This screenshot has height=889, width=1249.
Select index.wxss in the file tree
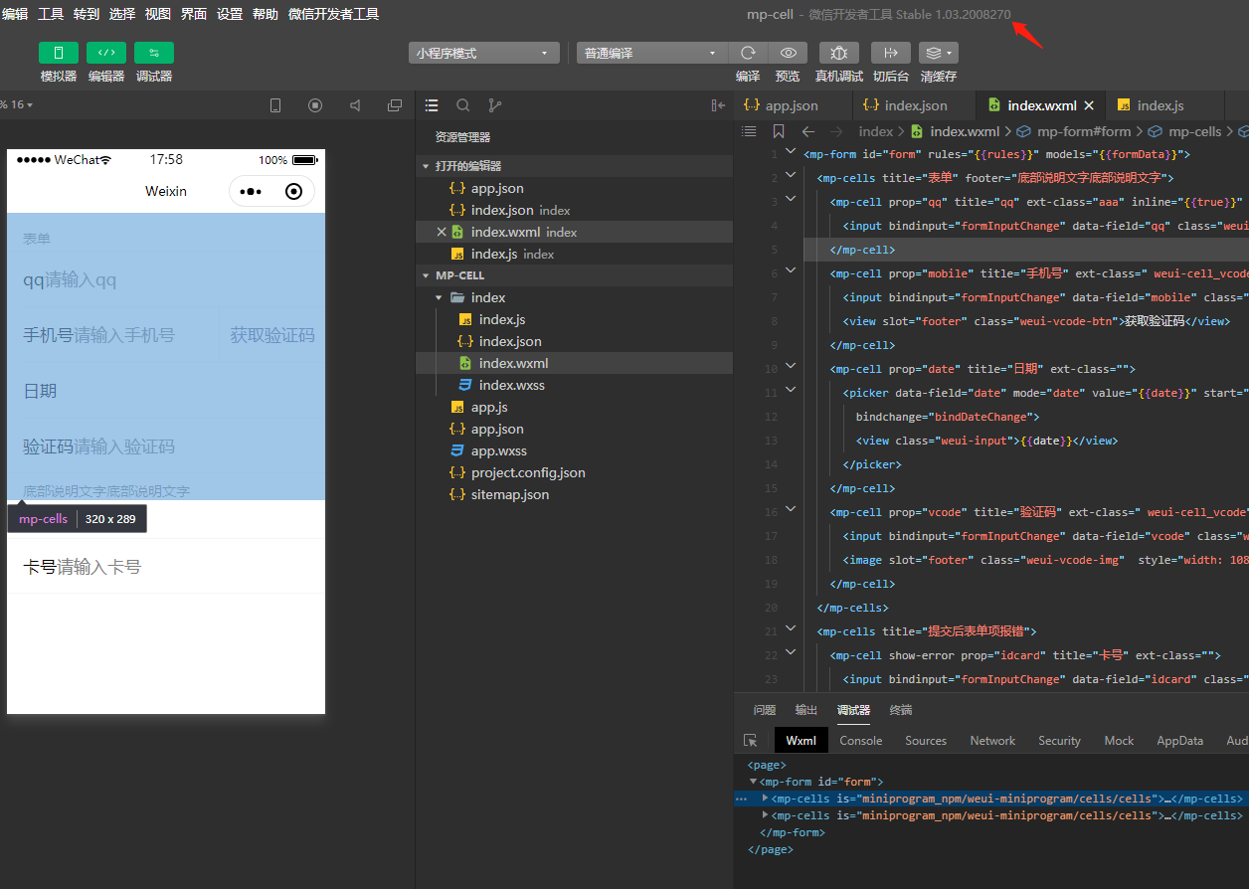(511, 385)
